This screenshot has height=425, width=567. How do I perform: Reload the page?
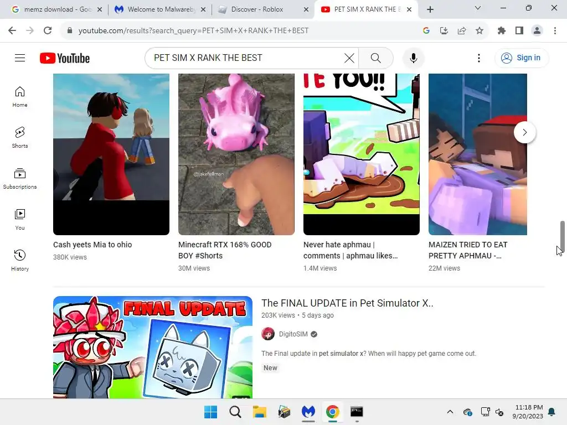point(48,31)
